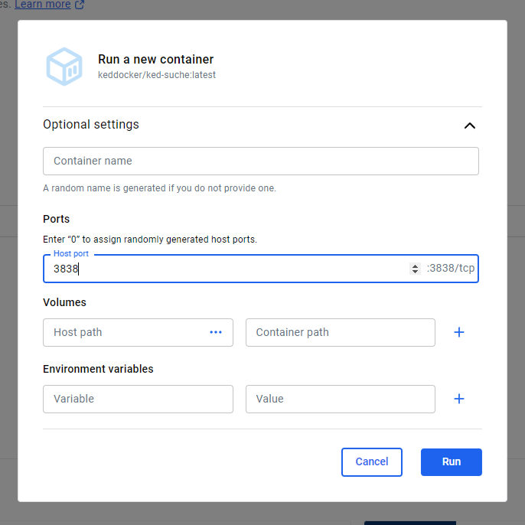The height and width of the screenshot is (525, 525).
Task: Increase host port with stepper up arrow
Action: 415,266
